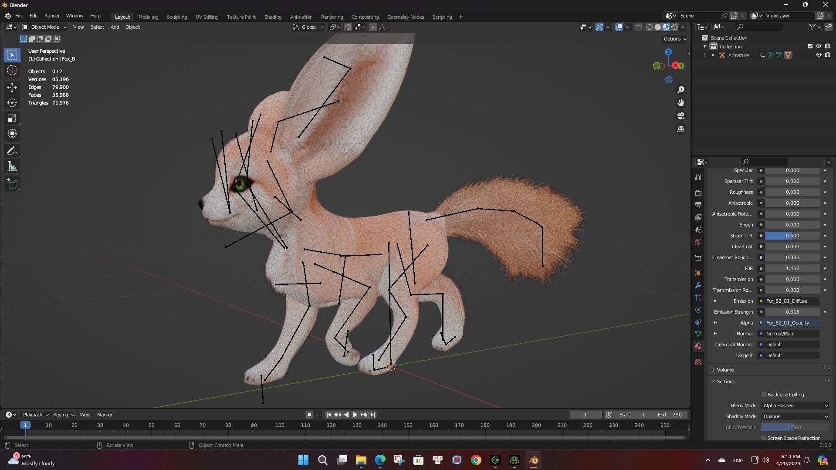Click the Blender icon in taskbar
This screenshot has width=836, height=470.
pos(533,460)
